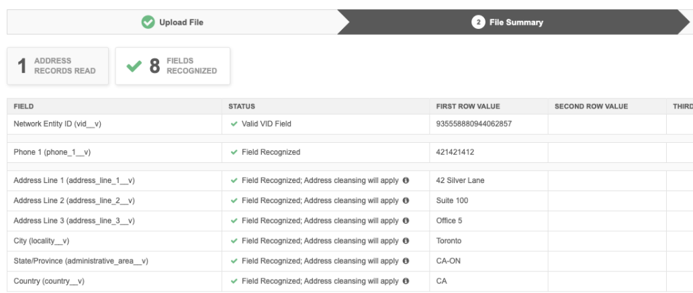This screenshot has height=293, width=693.
Task: Click the step 2 number badge
Action: (479, 22)
